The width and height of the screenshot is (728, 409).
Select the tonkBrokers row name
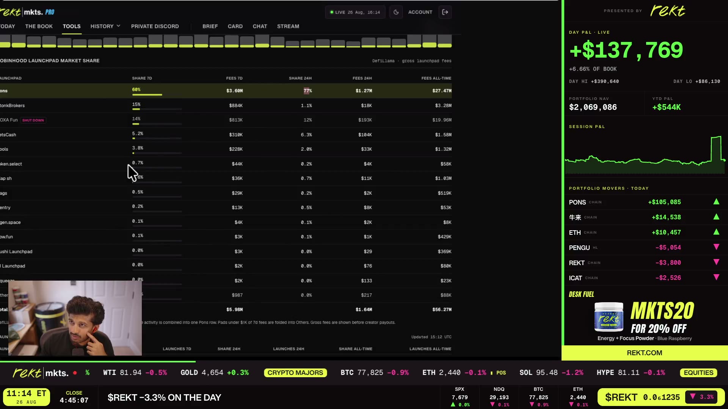[x=12, y=106]
